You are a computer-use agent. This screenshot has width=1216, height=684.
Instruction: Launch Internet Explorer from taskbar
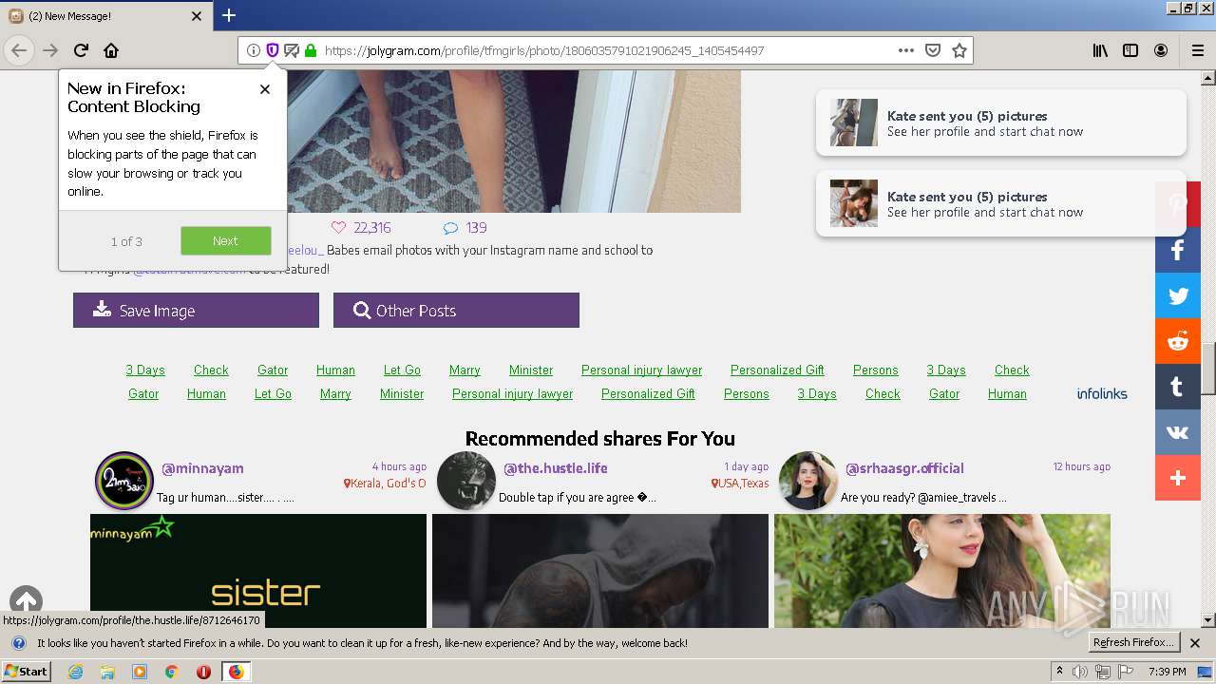click(75, 672)
